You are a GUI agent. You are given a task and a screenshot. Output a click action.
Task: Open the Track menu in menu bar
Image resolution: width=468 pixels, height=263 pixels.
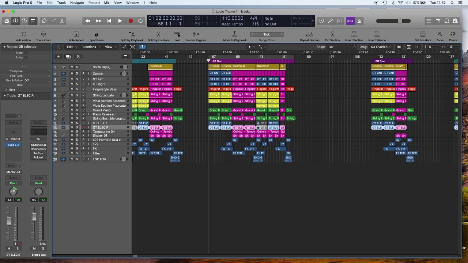61,3
